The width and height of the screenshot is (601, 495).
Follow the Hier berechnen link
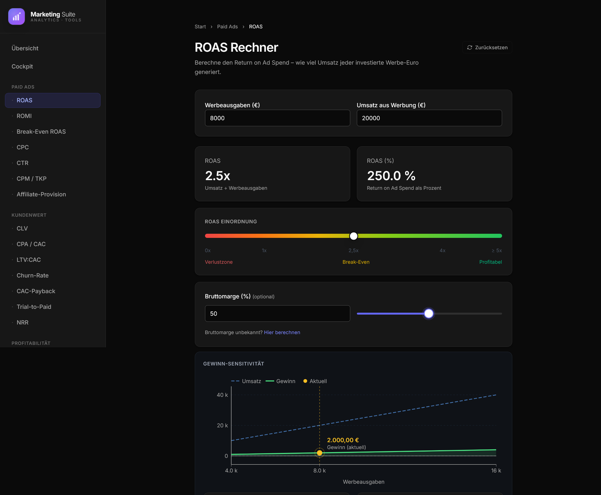(x=282, y=333)
